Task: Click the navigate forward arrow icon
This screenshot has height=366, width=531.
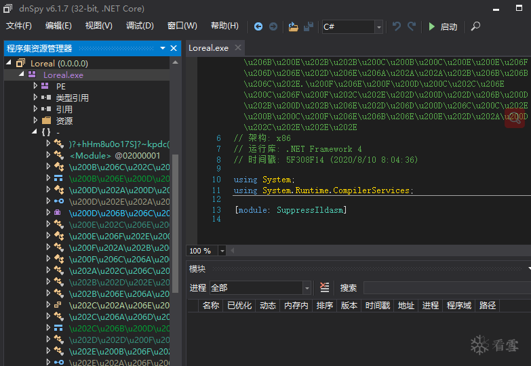Action: point(273,26)
